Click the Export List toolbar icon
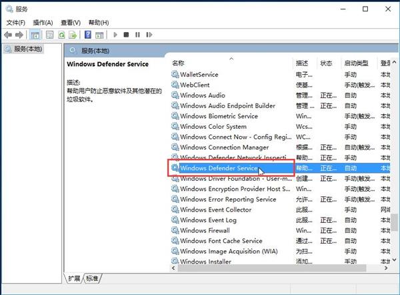The image size is (400, 295). (73, 35)
